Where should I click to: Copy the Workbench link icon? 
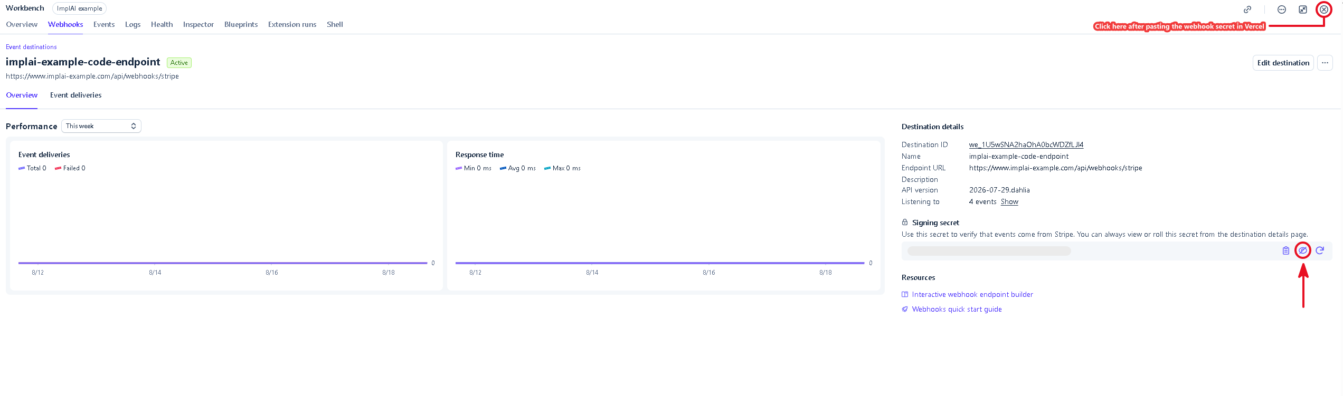pyautogui.click(x=1247, y=9)
